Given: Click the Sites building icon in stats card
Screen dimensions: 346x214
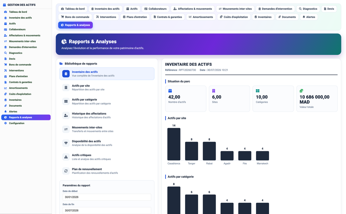Looking at the screenshot, I should [214, 91].
